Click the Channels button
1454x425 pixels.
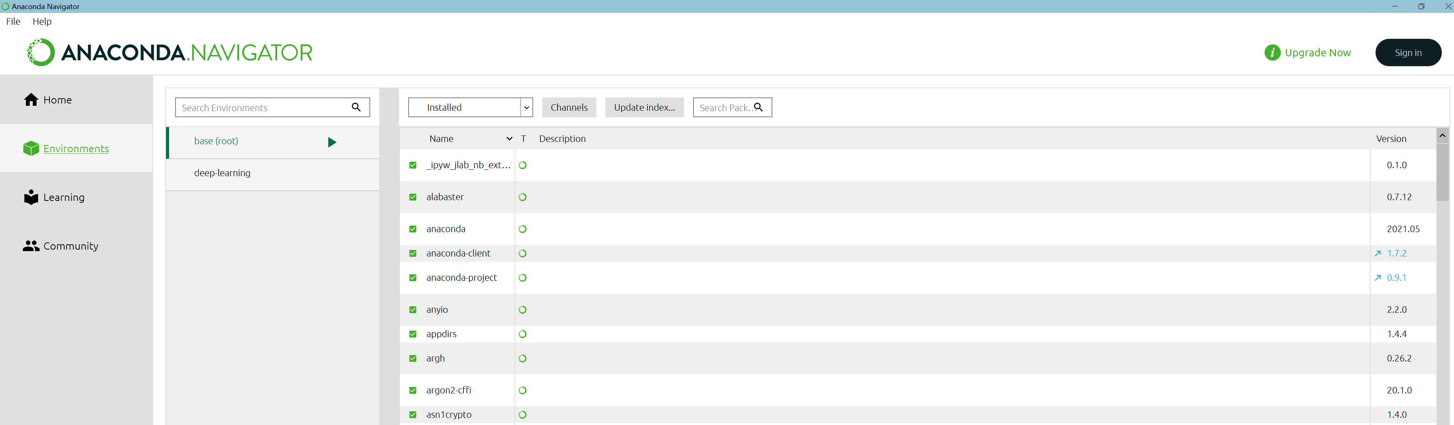[569, 107]
